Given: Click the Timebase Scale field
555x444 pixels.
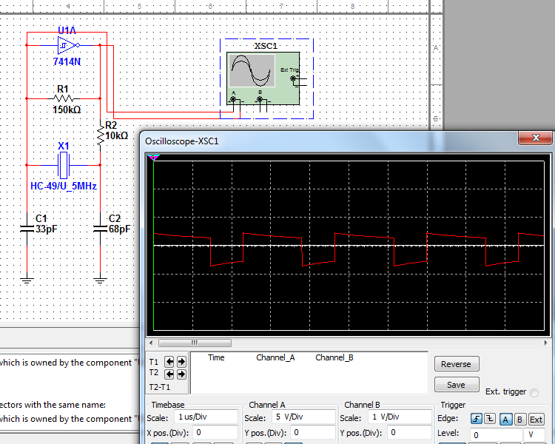Looking at the screenshot, I should [206, 417].
